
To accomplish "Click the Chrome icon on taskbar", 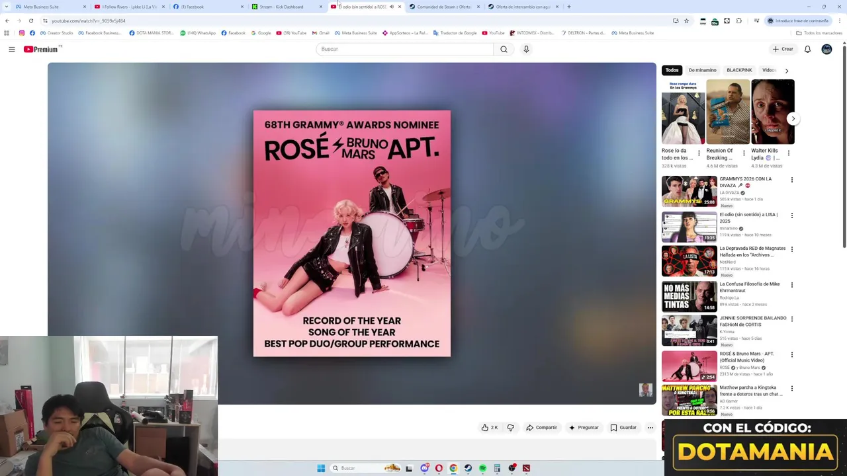I will point(453,468).
